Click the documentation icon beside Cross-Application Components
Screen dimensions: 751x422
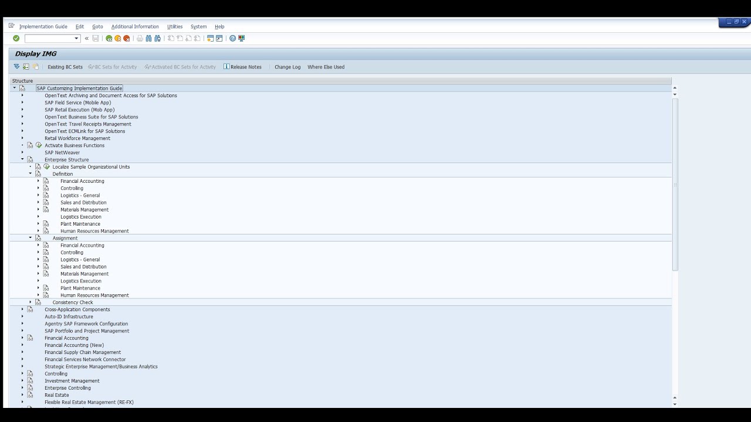point(30,309)
